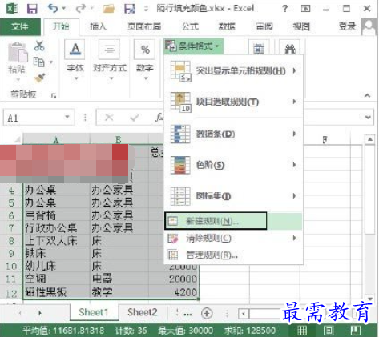Switch to the 插入 ribbon tab

[98, 26]
